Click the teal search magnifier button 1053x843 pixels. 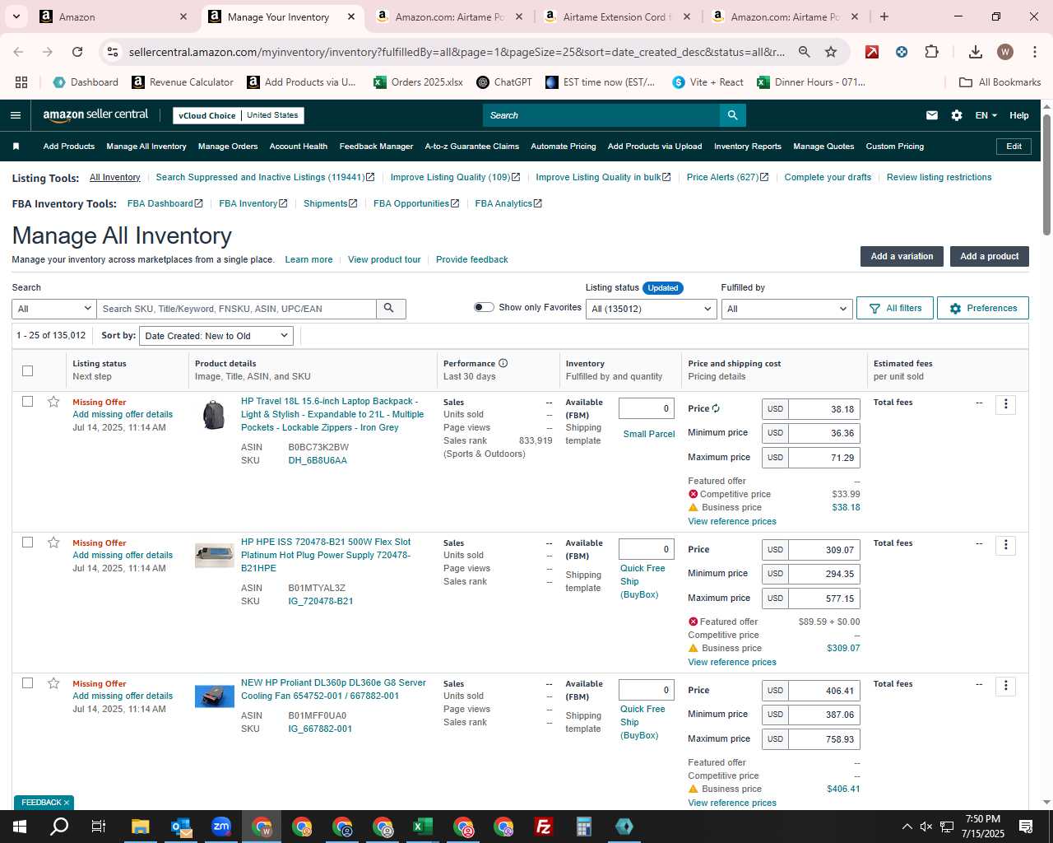point(732,115)
